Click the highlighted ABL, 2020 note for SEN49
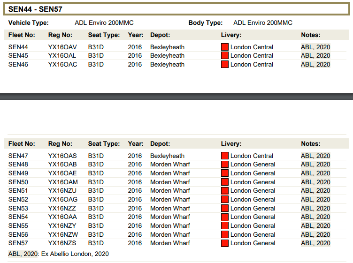353x263 pixels. (315, 173)
